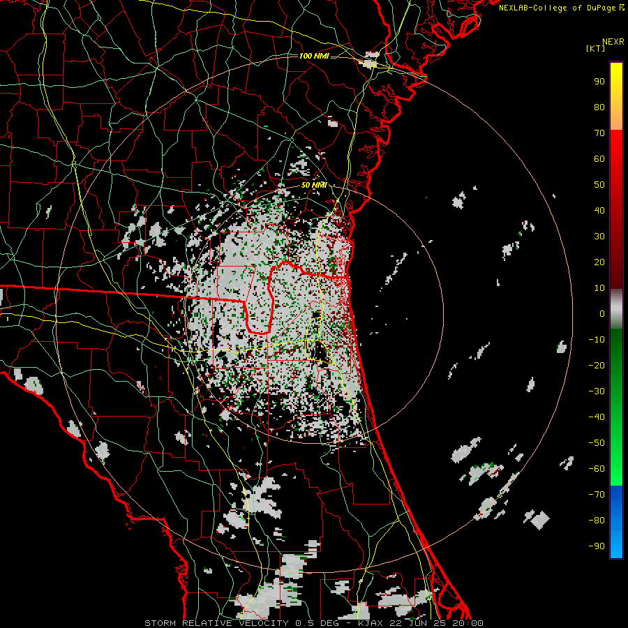Select the positive 90 scale value
This screenshot has width=628, height=628.
coord(599,82)
